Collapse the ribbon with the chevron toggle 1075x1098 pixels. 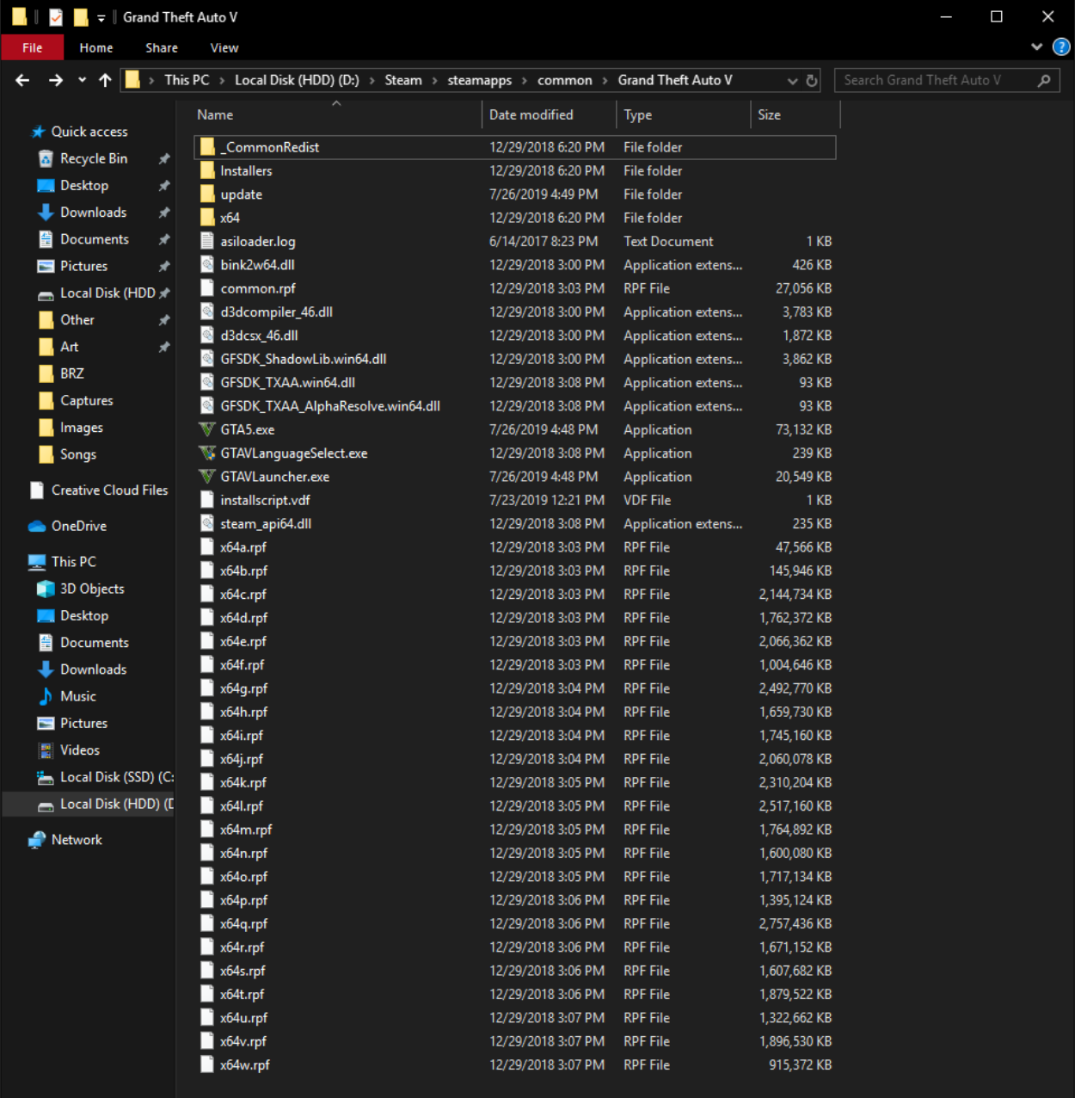(x=1036, y=47)
